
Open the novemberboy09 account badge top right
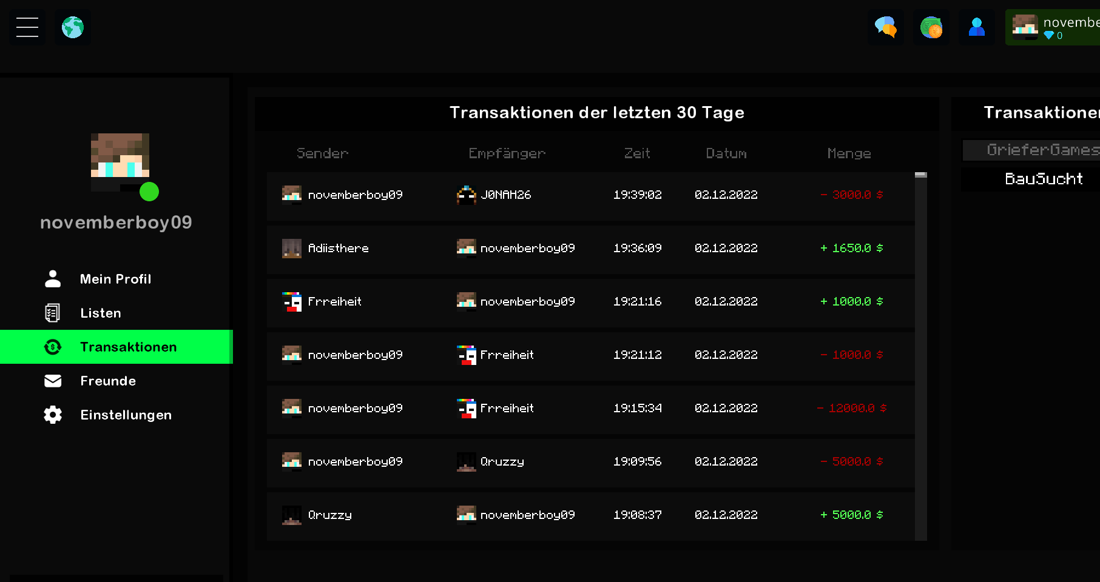[1053, 27]
